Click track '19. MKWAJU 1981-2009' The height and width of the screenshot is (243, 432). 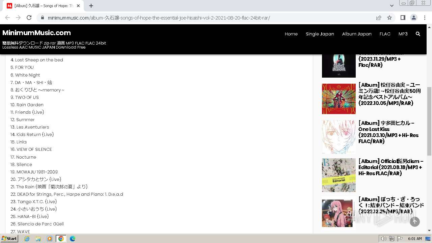point(34,172)
